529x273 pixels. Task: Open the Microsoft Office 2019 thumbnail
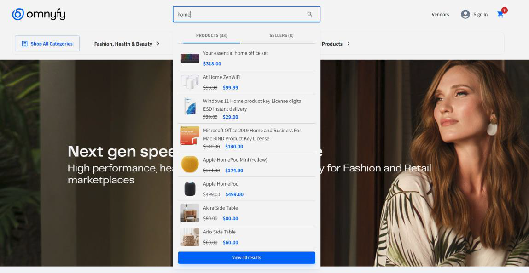(x=190, y=136)
